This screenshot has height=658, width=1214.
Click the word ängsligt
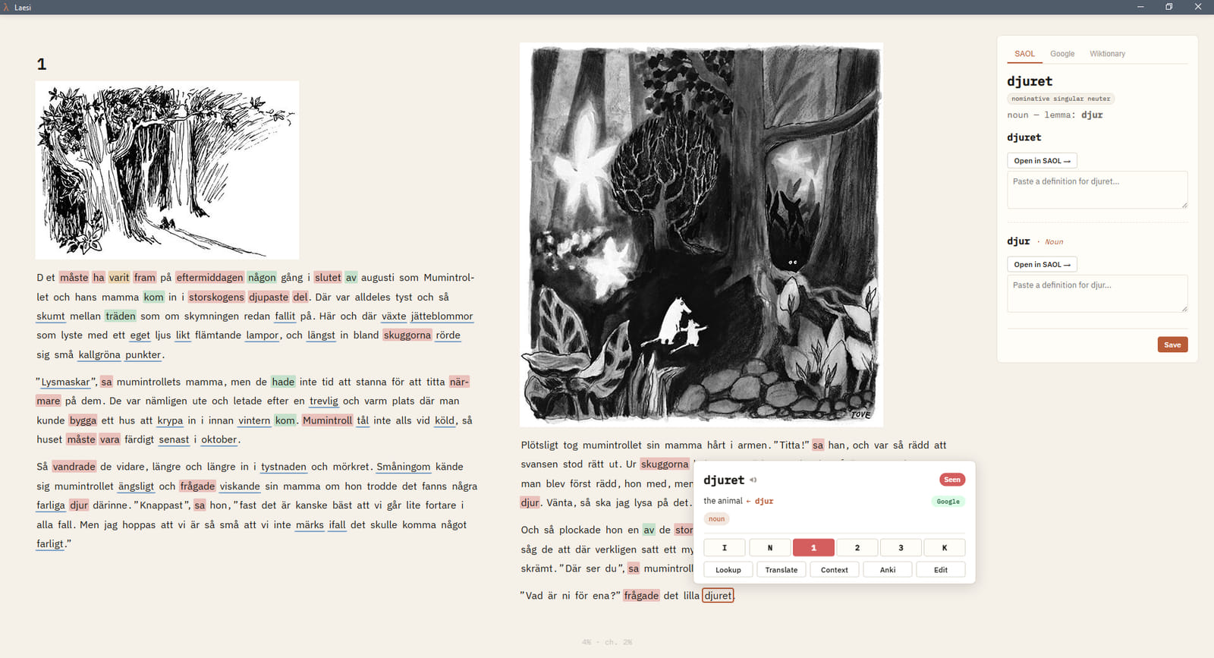coord(136,486)
